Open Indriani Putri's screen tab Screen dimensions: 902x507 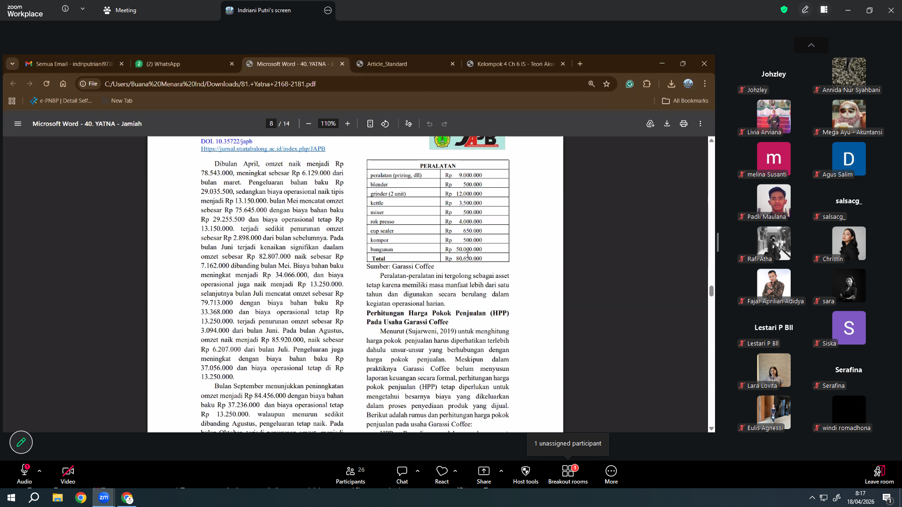pyautogui.click(x=264, y=10)
